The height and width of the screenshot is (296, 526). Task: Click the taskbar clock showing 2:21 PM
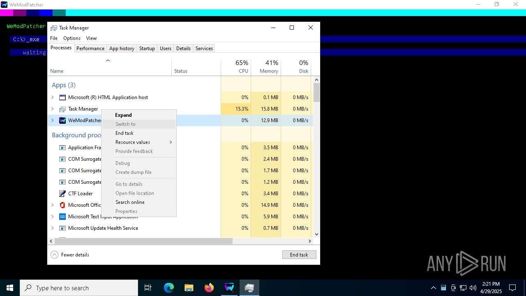click(491, 288)
